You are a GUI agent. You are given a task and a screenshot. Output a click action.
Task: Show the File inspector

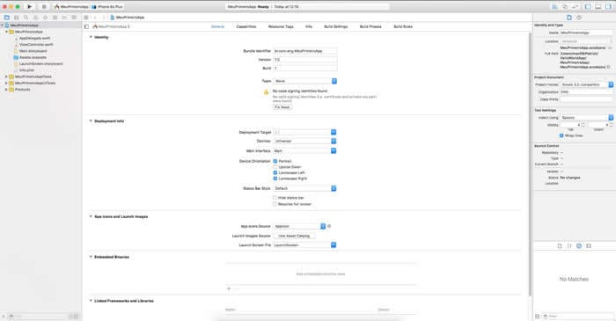click(569, 18)
